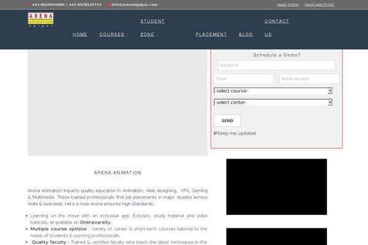
Task: Open the Contact Us menu item
Action: tap(277, 28)
